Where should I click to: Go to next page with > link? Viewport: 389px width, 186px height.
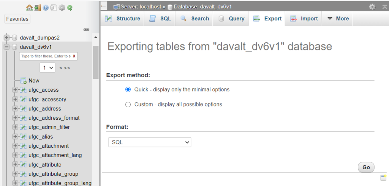(60, 68)
